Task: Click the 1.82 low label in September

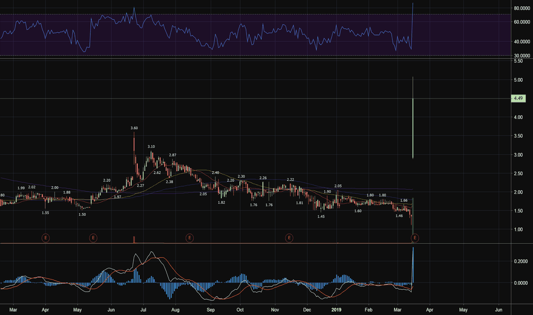Action: pyautogui.click(x=221, y=202)
